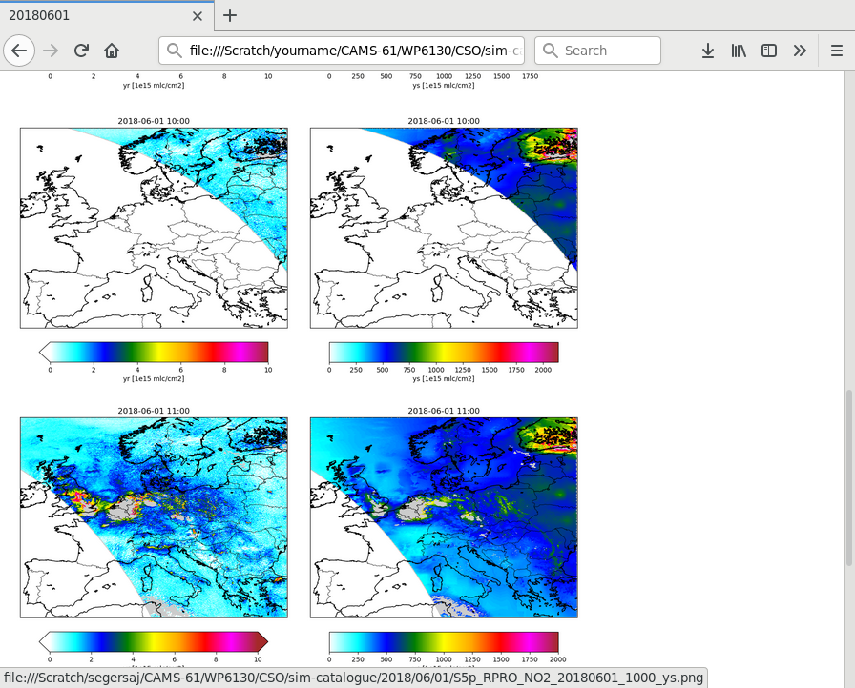The image size is (855, 688).
Task: Click the colorbar under the 10:00 yr map
Action: [154, 352]
